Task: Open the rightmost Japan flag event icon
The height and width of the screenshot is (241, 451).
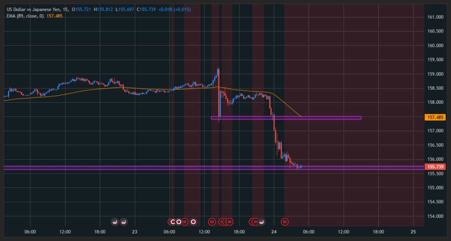Action: [193, 221]
